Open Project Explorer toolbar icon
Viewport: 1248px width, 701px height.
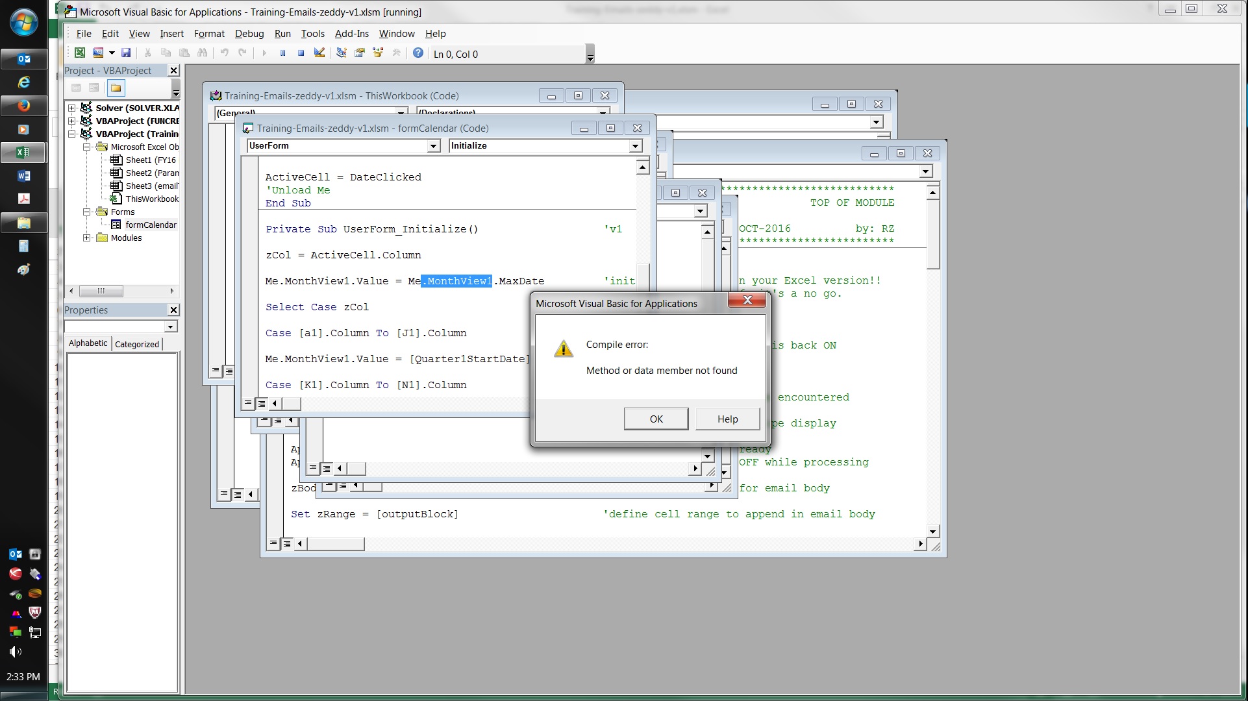pos(342,53)
